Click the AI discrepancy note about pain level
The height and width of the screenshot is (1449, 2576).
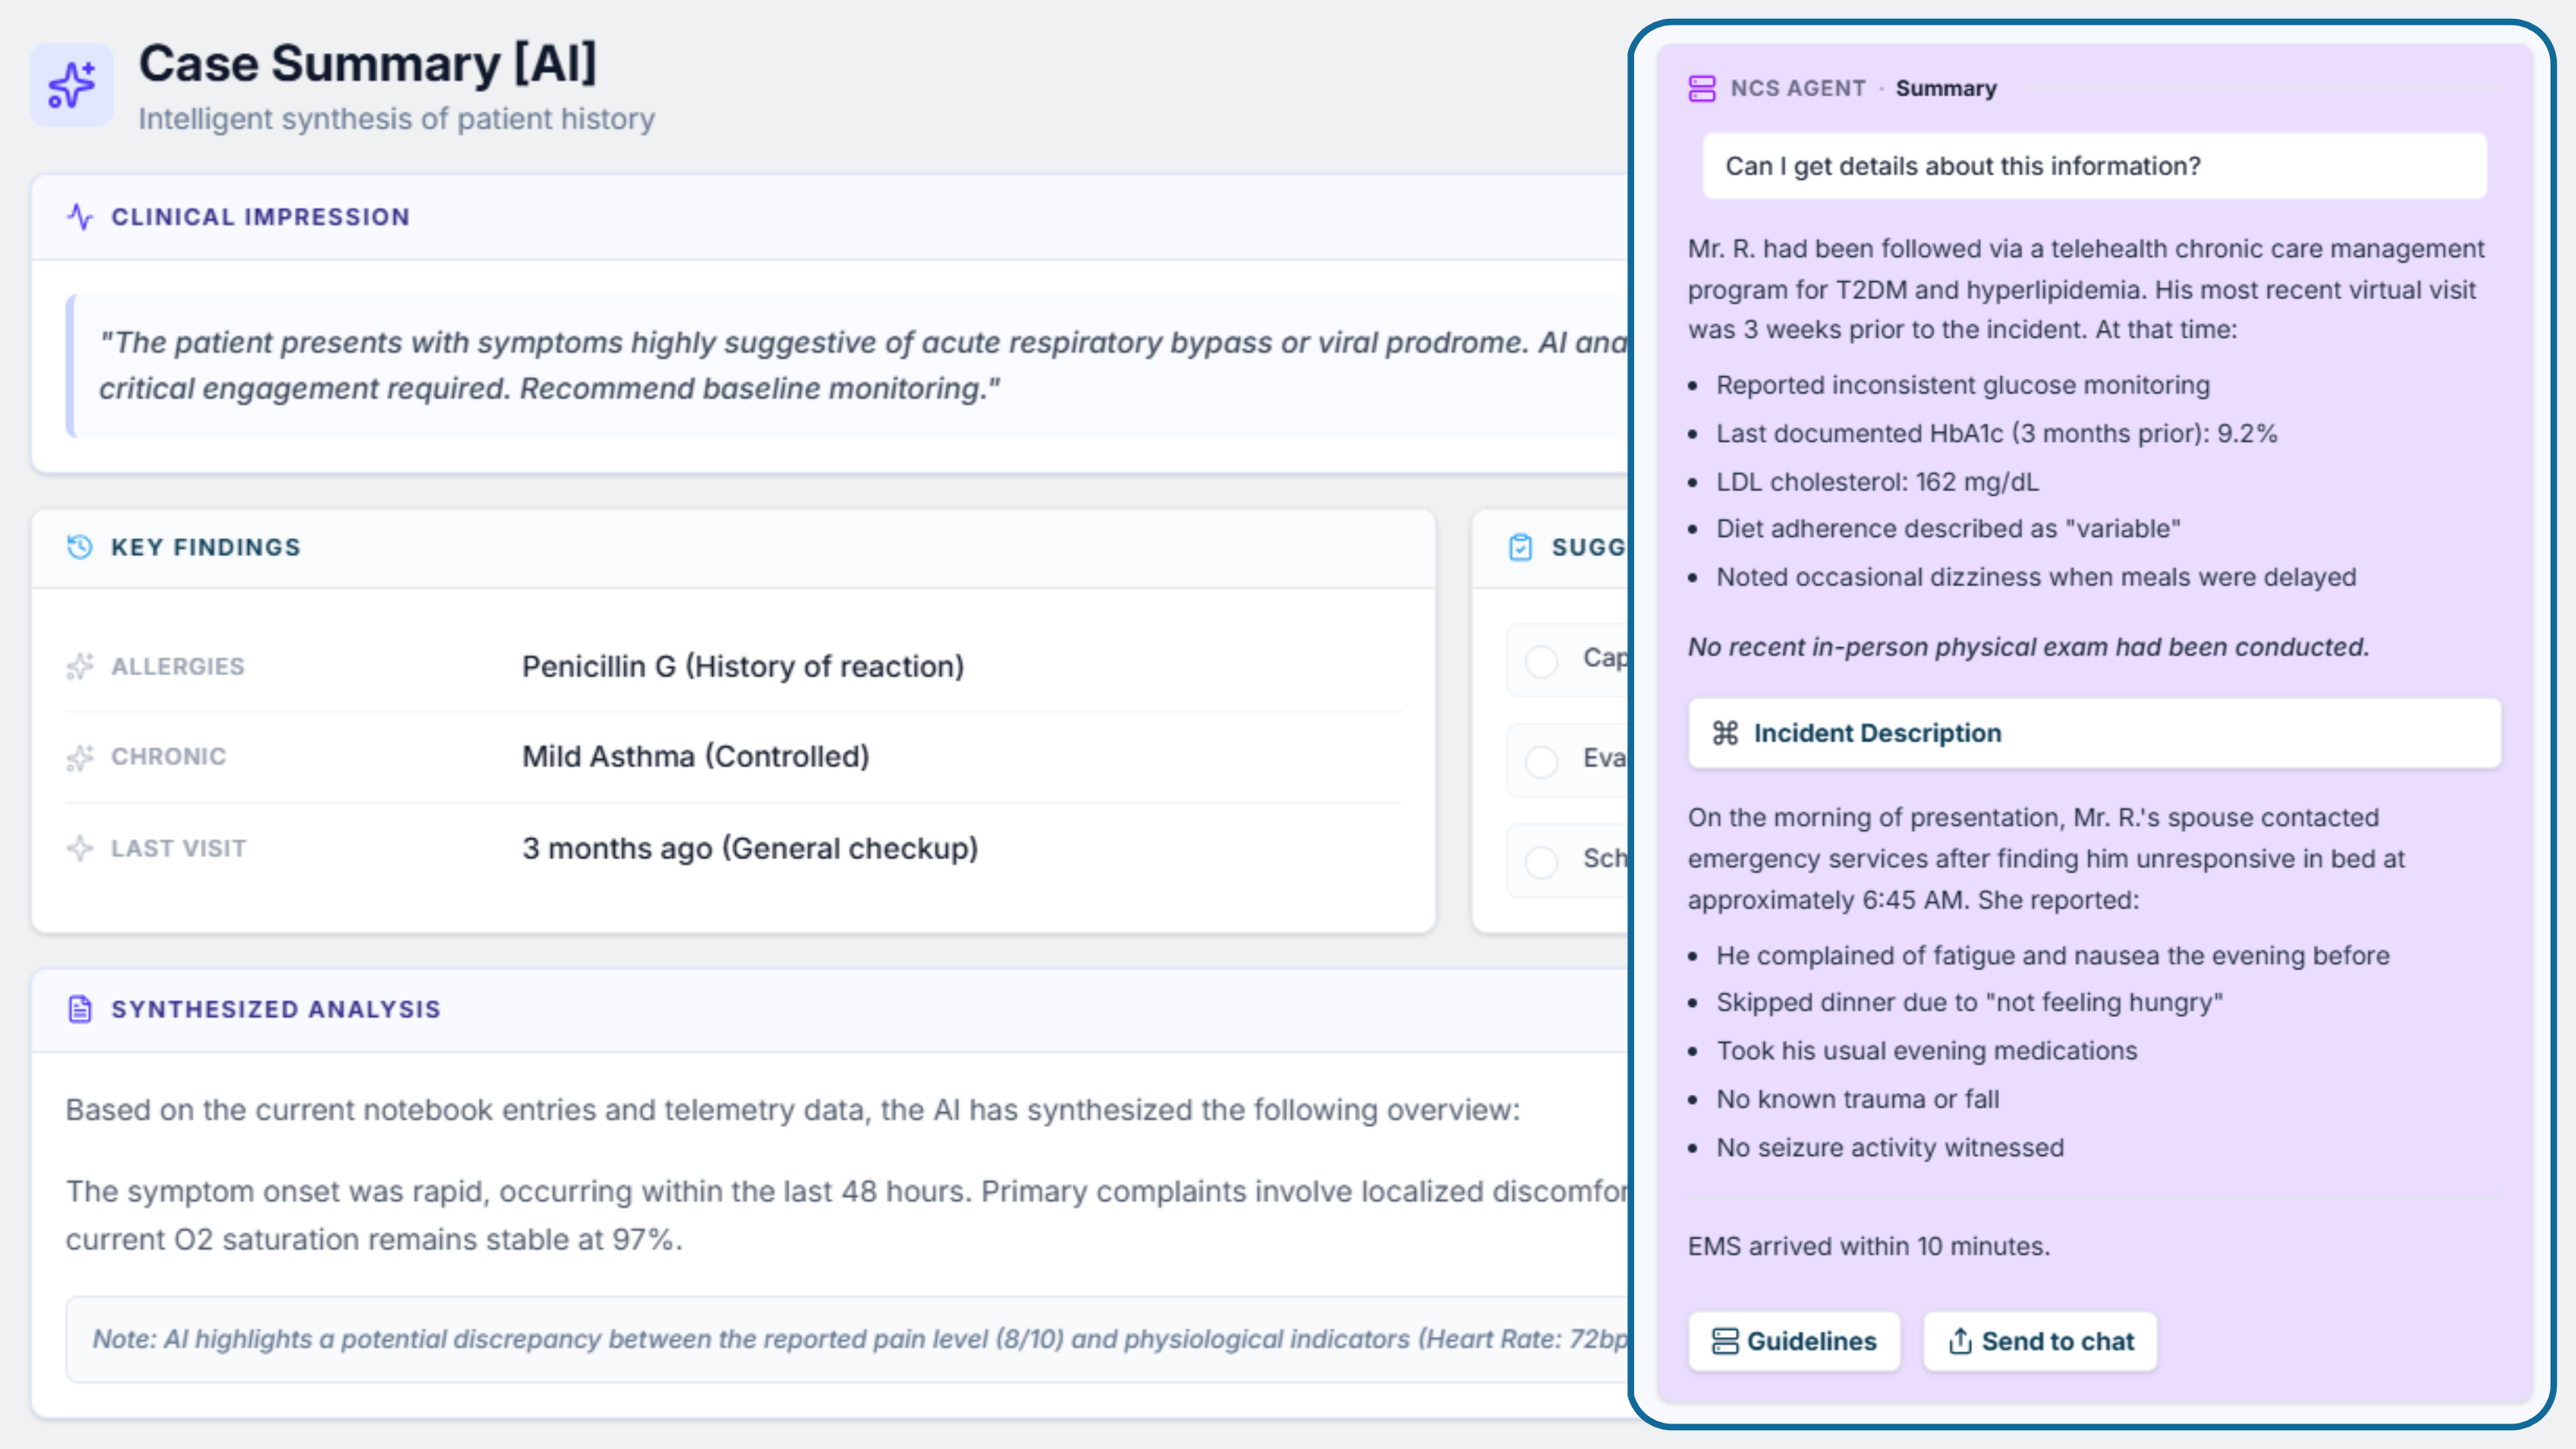point(860,1339)
